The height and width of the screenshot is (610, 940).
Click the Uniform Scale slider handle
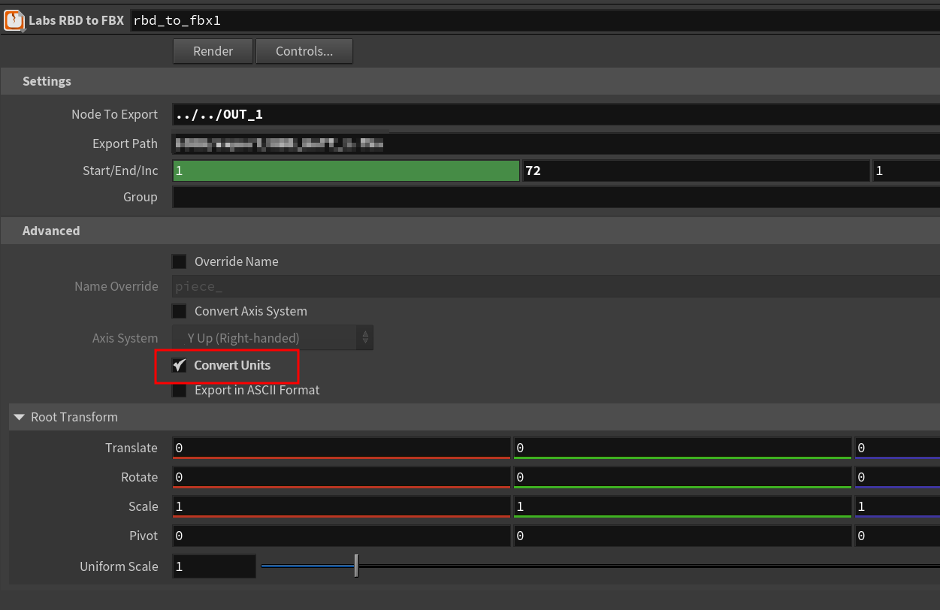(x=356, y=566)
